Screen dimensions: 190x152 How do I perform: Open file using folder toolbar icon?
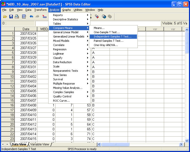pyautogui.click(x=5, y=17)
